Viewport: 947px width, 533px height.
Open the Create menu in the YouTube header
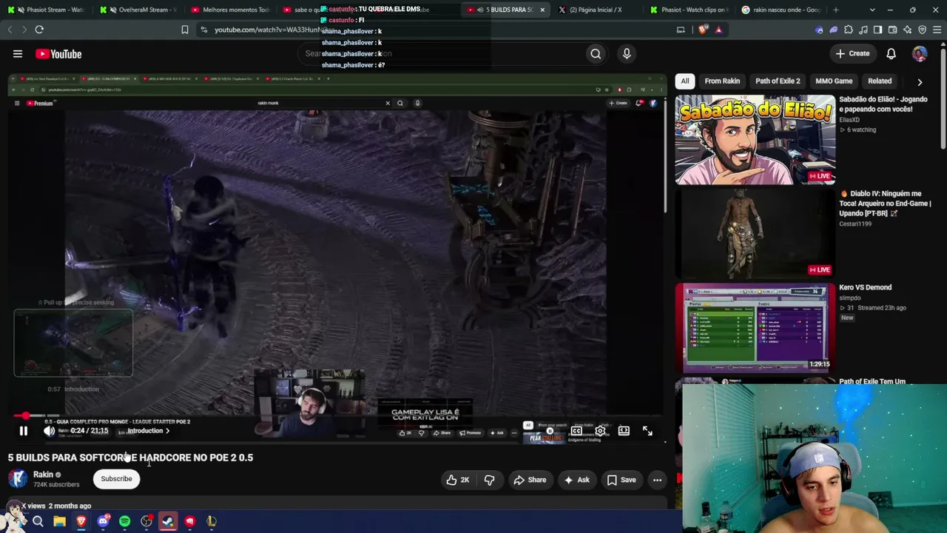(852, 53)
